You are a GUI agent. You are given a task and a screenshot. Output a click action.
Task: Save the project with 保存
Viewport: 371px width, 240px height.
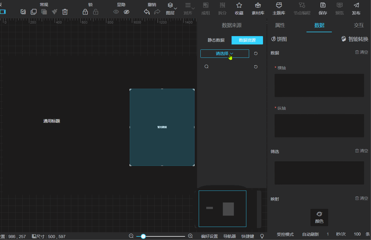323,9
